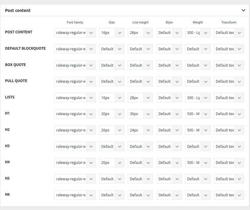Open Post Content style dropdown

169,33
